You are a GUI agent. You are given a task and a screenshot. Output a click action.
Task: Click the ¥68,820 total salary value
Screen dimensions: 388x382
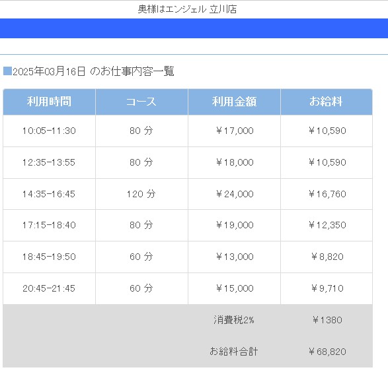coord(327,352)
